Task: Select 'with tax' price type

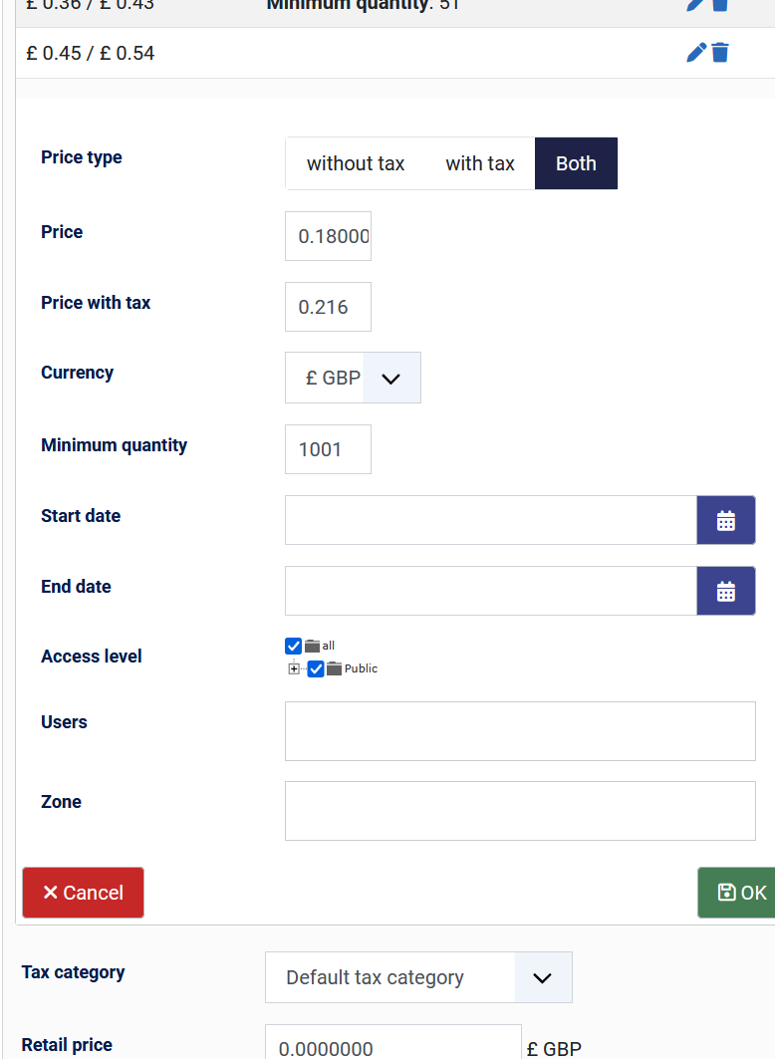Action: tap(480, 163)
